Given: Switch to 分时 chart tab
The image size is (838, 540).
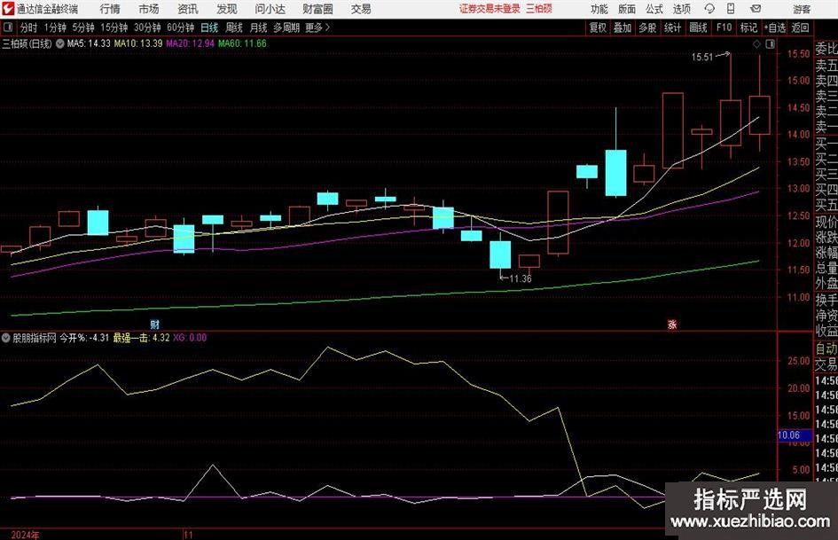Looking at the screenshot, I should click(x=29, y=27).
